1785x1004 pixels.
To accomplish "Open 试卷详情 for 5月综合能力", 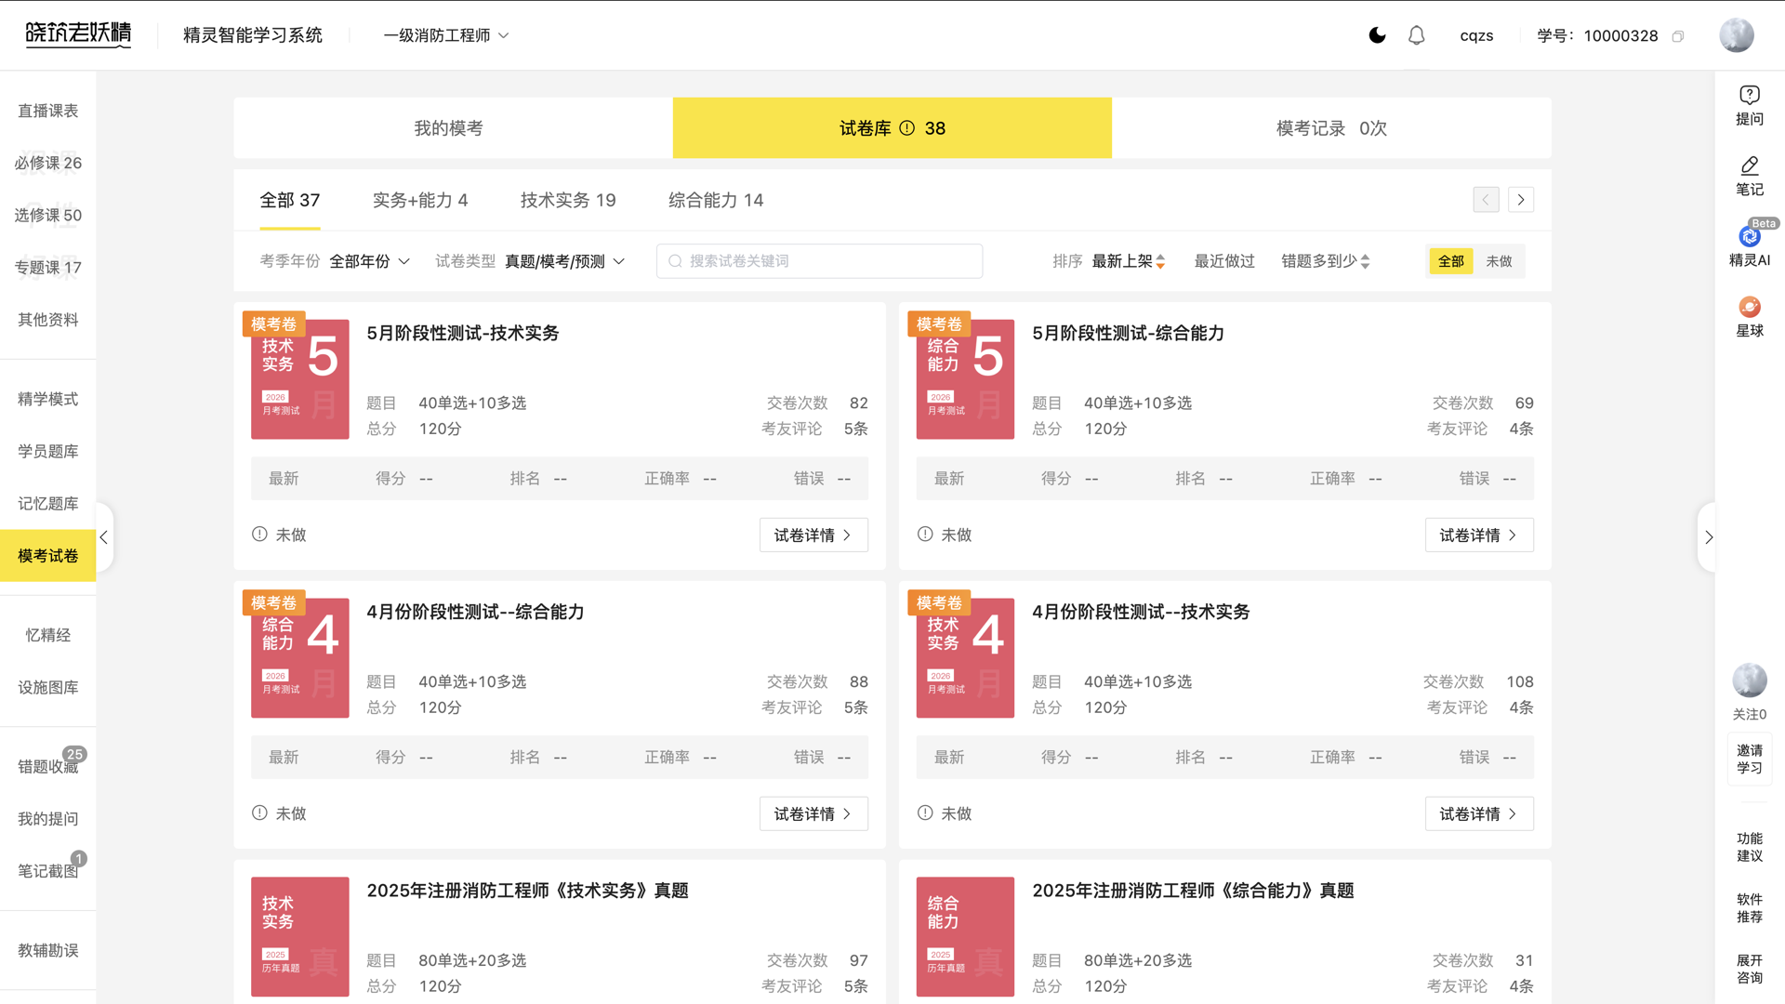I will tap(1479, 535).
